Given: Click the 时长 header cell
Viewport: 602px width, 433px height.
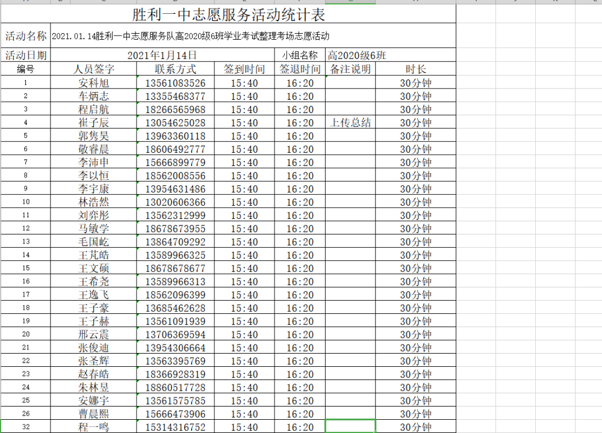Looking at the screenshot, I should 416,69.
